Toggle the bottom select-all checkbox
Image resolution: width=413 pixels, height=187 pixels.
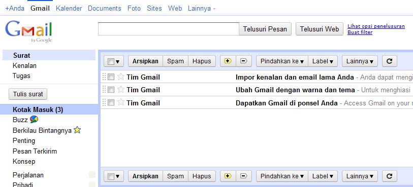[111, 176]
